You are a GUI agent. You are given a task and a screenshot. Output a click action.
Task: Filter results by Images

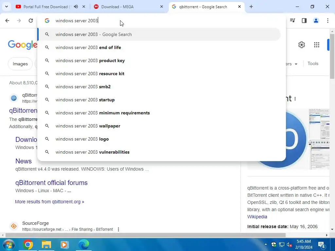click(x=20, y=64)
